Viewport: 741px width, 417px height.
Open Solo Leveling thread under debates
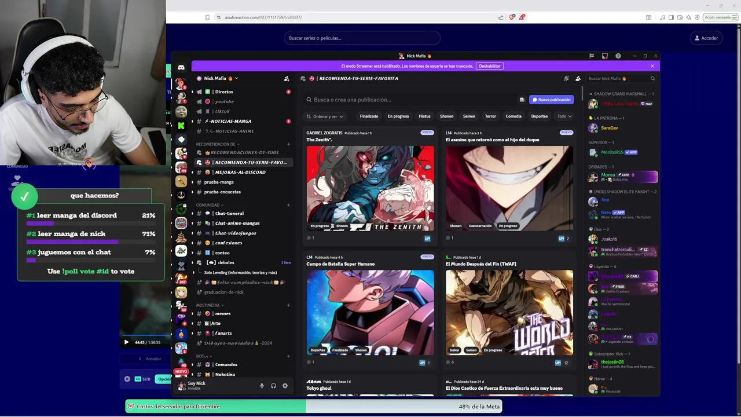coord(240,273)
